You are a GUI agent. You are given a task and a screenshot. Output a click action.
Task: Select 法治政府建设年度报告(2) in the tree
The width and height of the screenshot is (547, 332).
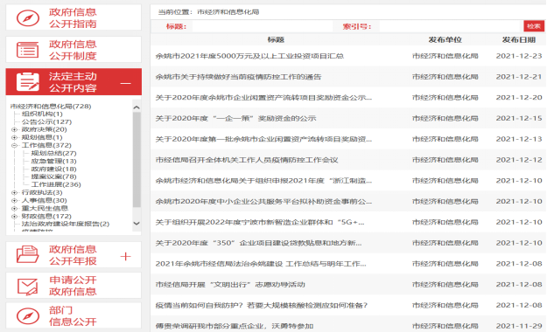click(66, 224)
